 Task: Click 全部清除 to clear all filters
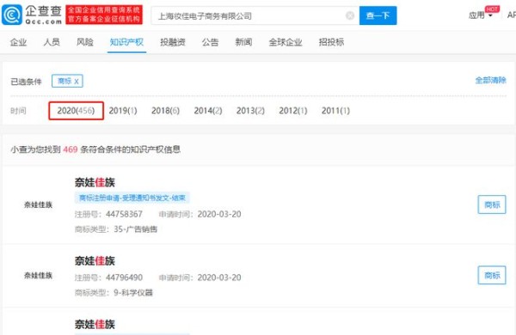[x=491, y=80]
